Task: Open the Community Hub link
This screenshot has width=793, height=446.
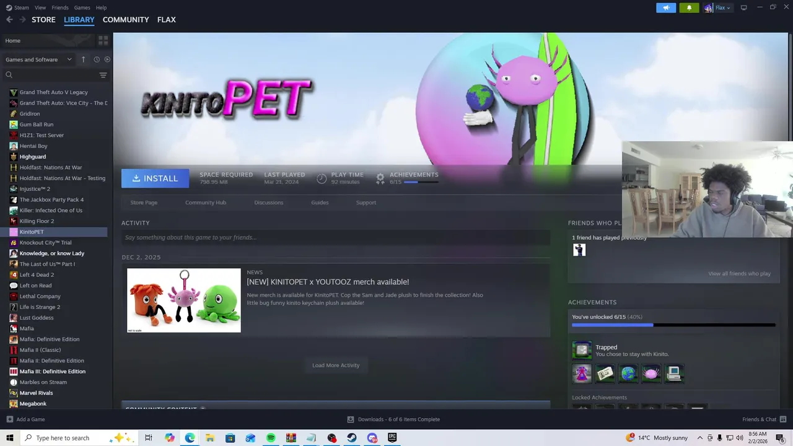Action: (206, 203)
